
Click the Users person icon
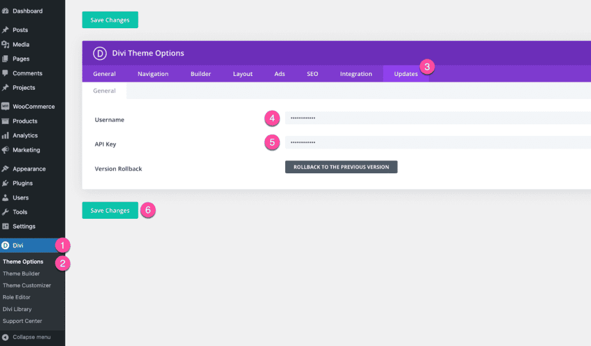tap(5, 197)
